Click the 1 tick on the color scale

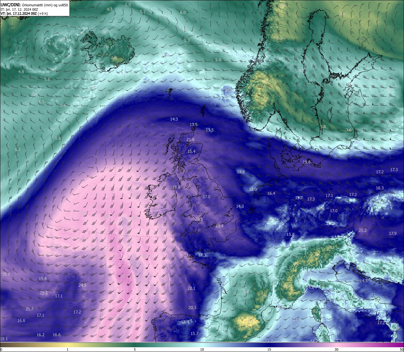[x=68, y=349]
